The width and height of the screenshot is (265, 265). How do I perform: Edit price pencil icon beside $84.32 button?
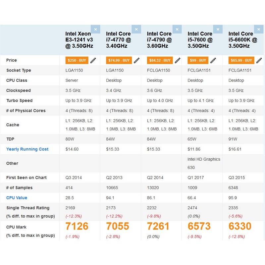pos(178,60)
